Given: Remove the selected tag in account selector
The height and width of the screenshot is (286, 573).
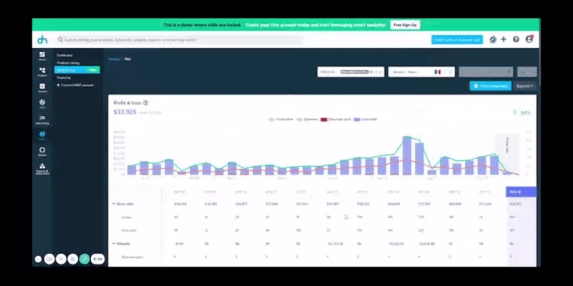Looking at the screenshot, I should click(371, 72).
